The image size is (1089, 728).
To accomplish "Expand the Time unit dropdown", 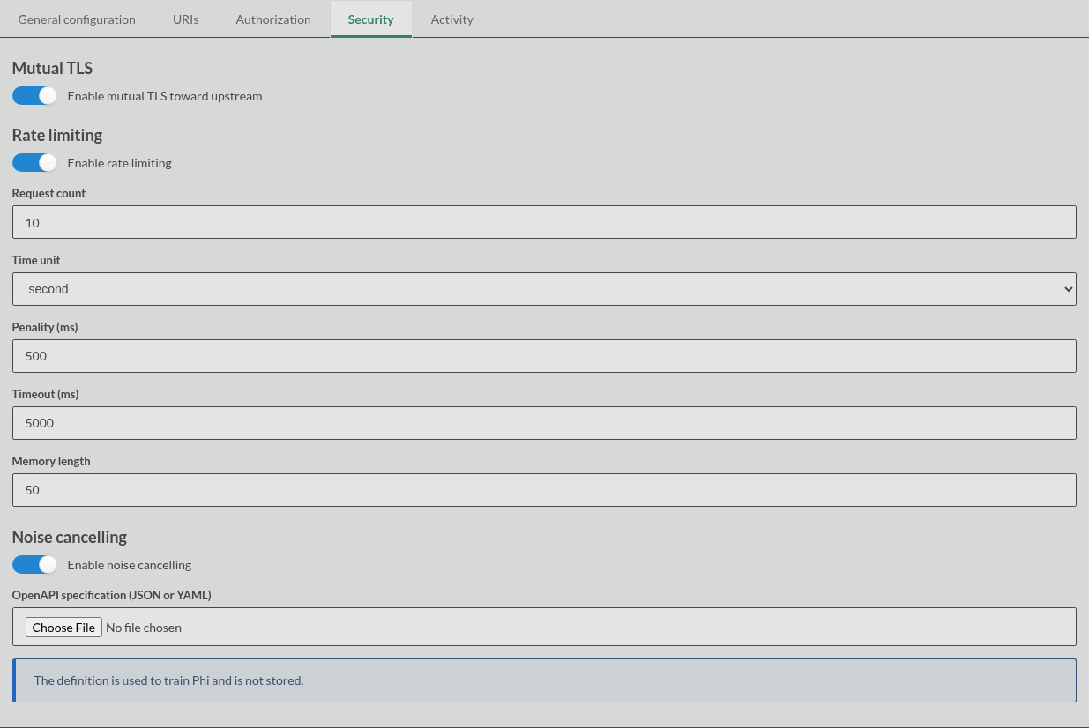I will point(544,289).
